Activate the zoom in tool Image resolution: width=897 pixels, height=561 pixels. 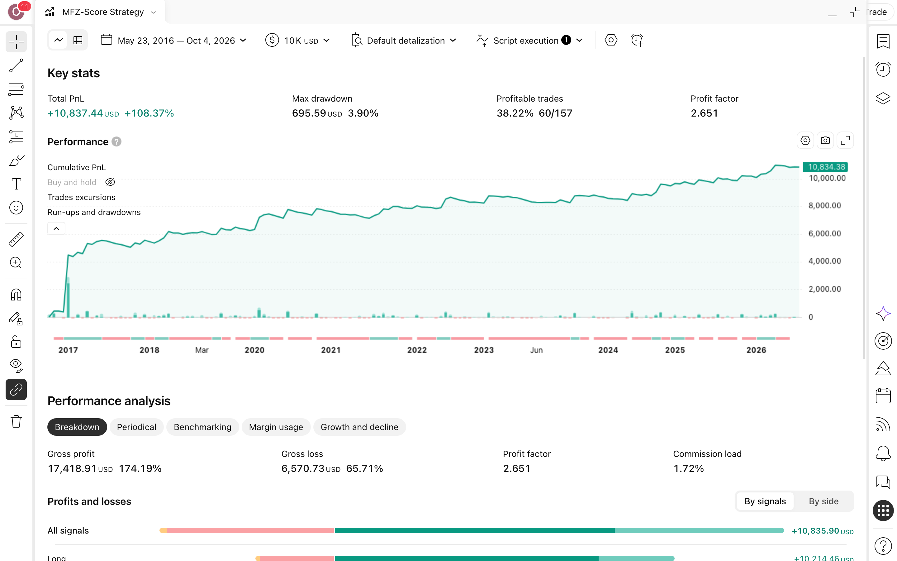[16, 263]
